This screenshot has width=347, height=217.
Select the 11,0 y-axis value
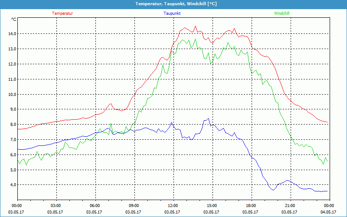pos(13,79)
